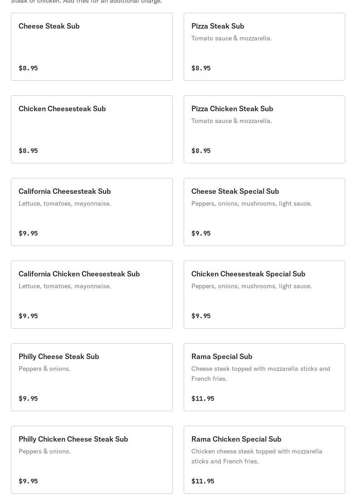The width and height of the screenshot is (356, 502).
Task: Click the $8.95 price under Cheese Steak Sub
Action: click(28, 68)
